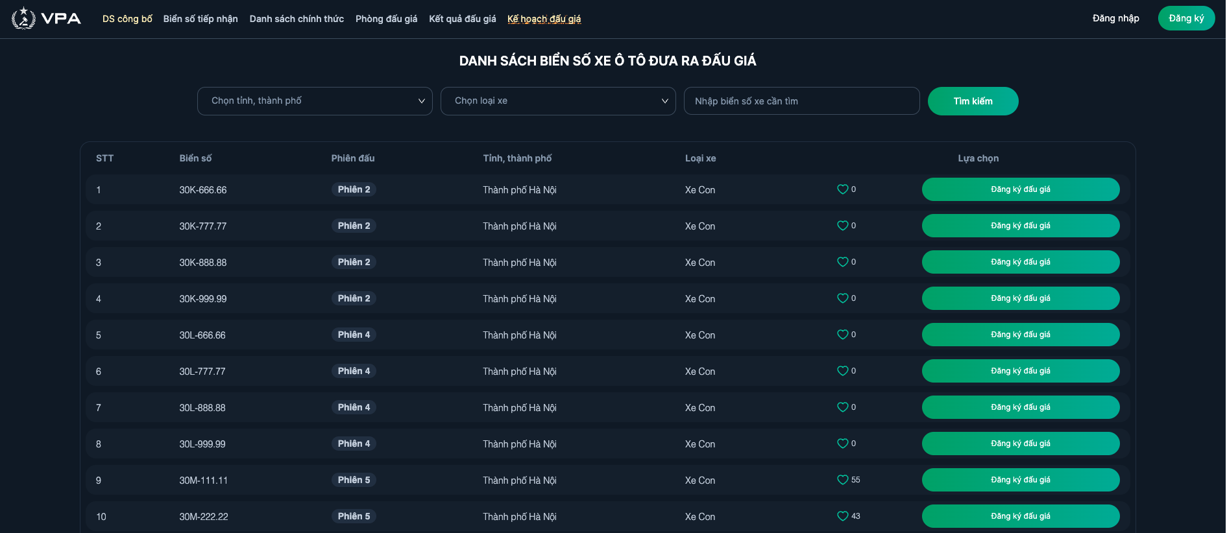The width and height of the screenshot is (1227, 533).
Task: Toggle favorite heart on plate 30K-777.77
Action: (x=842, y=226)
